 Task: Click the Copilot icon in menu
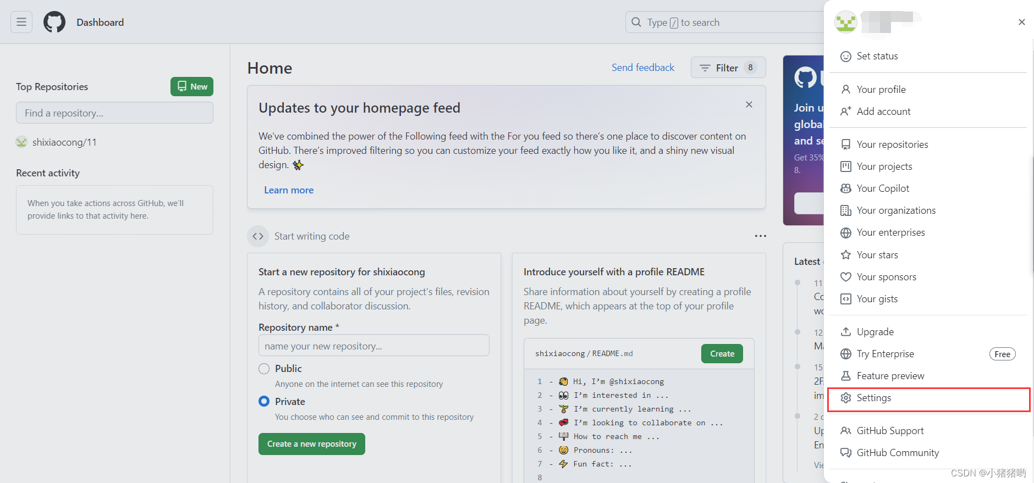846,188
